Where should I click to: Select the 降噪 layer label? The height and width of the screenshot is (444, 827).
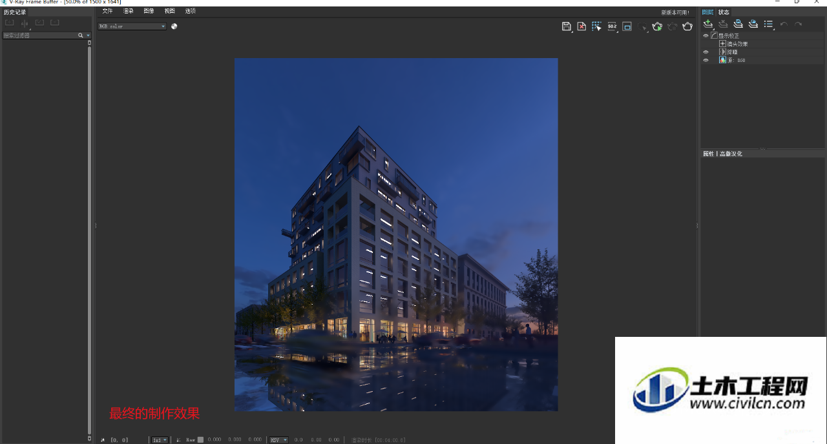732,52
